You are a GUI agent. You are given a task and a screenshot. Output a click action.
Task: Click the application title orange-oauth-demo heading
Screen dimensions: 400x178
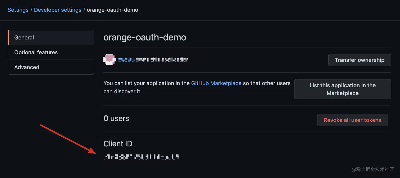tap(145, 37)
